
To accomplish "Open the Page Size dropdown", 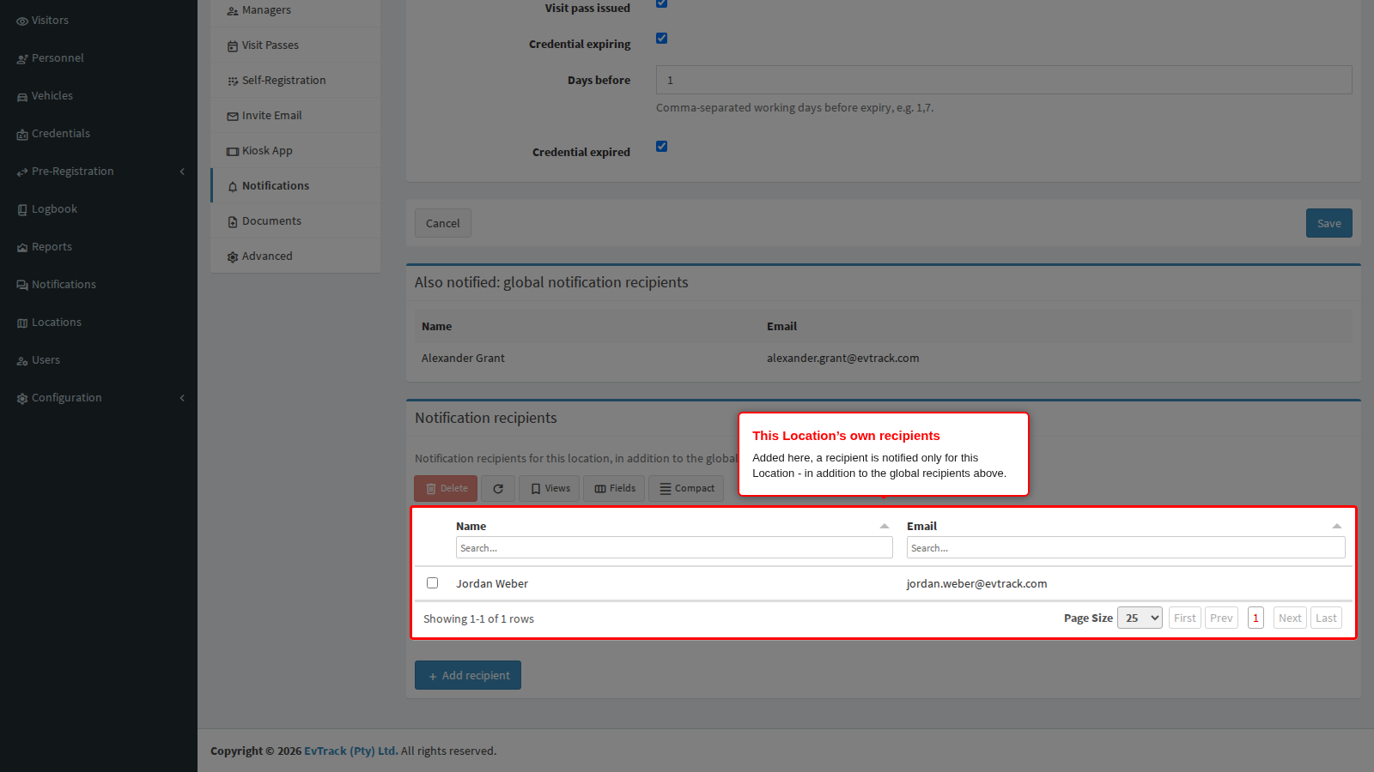I will (1140, 618).
